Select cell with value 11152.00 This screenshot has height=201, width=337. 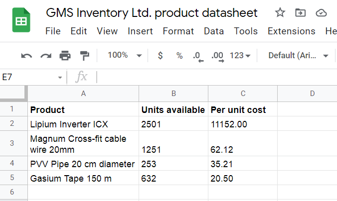pyautogui.click(x=243, y=123)
